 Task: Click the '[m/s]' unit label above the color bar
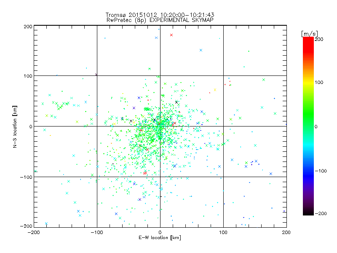tap(310, 34)
